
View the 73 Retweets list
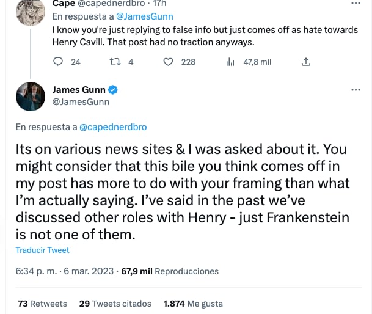click(42, 304)
